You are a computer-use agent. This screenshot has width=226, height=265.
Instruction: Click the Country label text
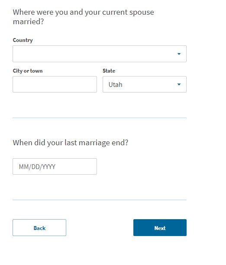(23, 40)
